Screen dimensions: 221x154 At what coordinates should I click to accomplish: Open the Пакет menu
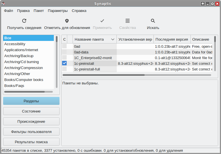[39, 11]
